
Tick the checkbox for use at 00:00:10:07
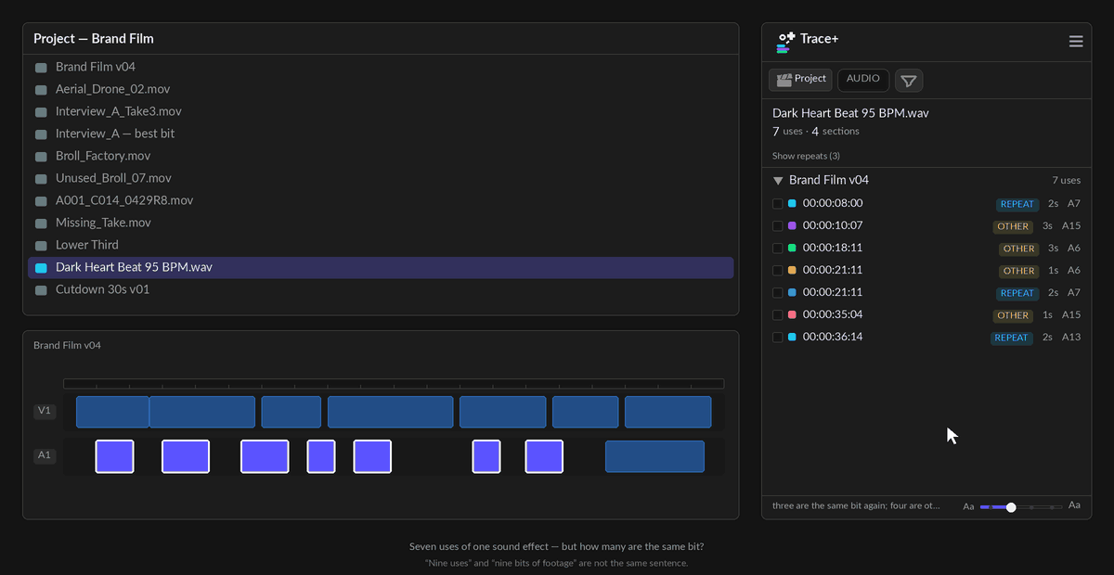pyautogui.click(x=778, y=226)
